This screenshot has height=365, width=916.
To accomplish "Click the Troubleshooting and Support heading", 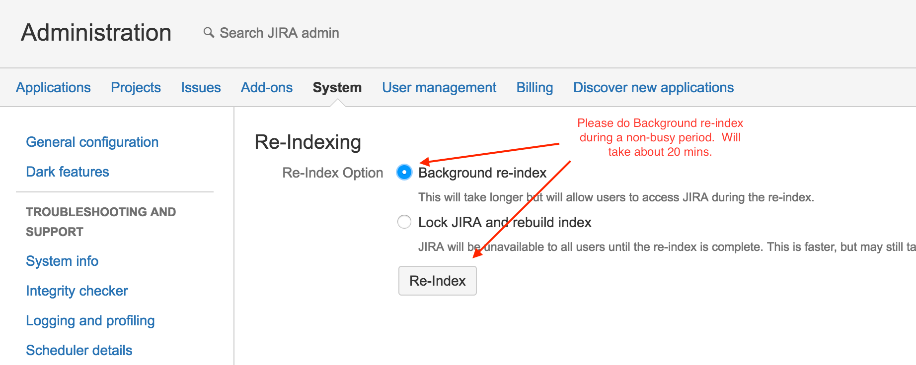I will point(101,222).
